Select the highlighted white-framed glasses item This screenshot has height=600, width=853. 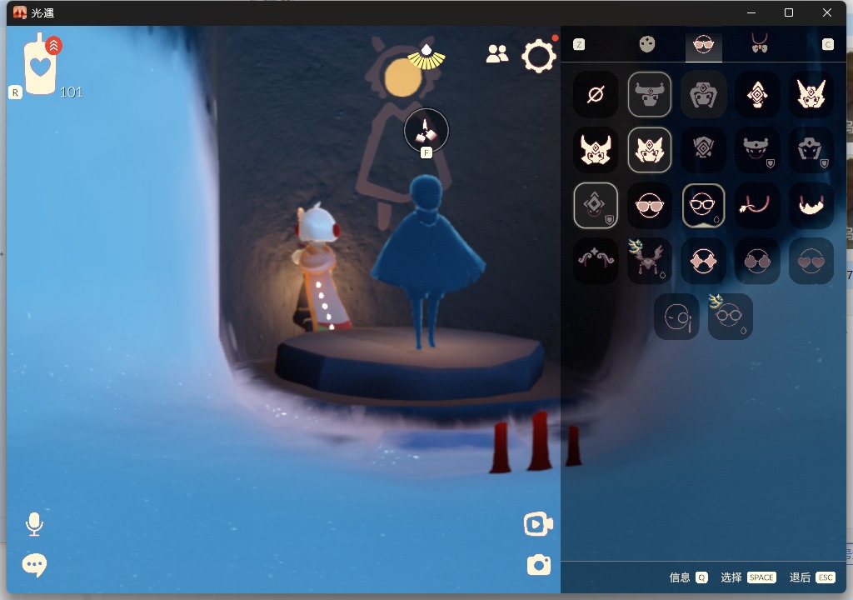click(703, 205)
